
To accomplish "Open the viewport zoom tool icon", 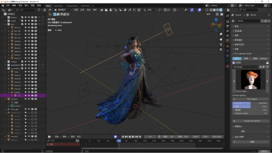I will click(221, 34).
